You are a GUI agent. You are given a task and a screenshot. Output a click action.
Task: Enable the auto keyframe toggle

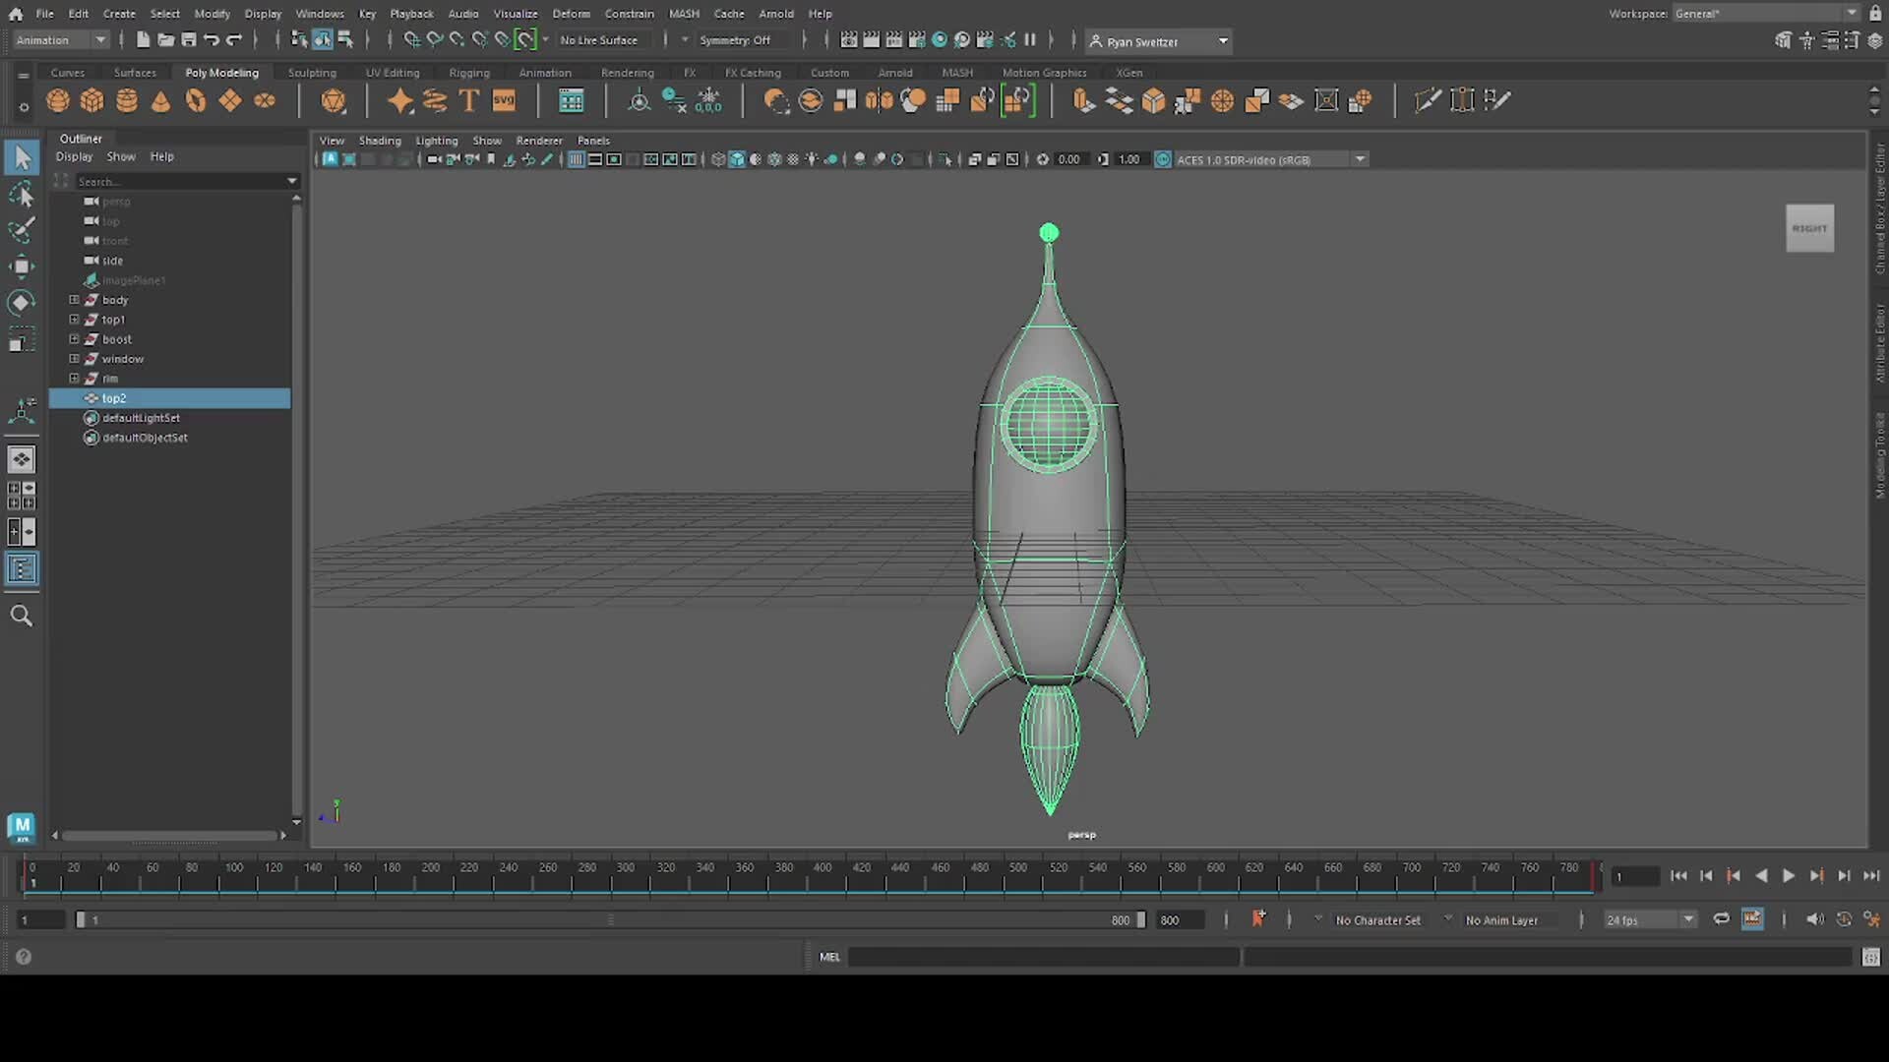pyautogui.click(x=1752, y=919)
